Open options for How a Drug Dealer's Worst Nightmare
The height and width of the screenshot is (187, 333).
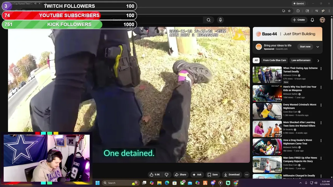321,141
